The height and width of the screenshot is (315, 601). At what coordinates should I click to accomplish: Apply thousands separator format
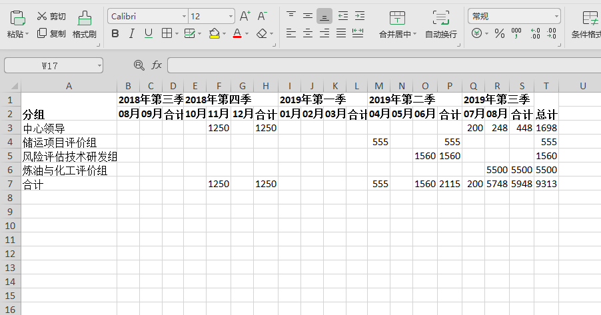pyautogui.click(x=516, y=33)
